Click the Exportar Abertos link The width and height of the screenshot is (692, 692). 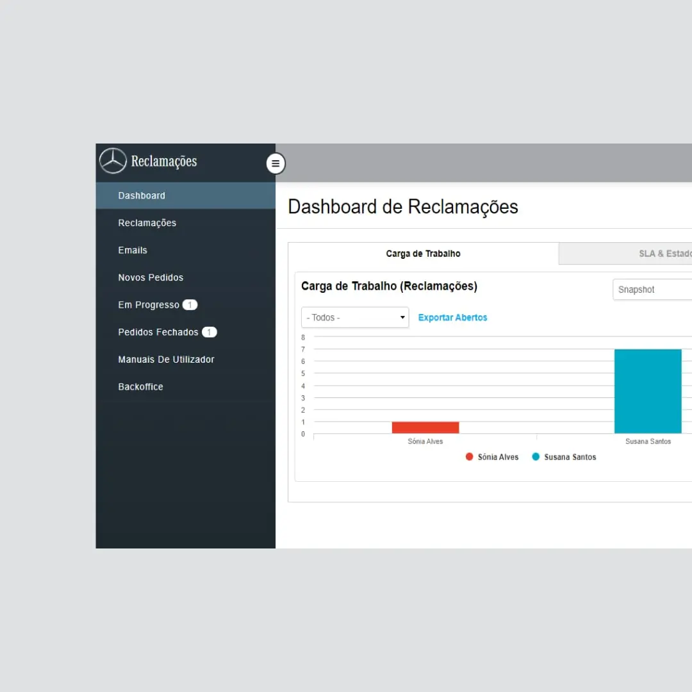(x=453, y=317)
